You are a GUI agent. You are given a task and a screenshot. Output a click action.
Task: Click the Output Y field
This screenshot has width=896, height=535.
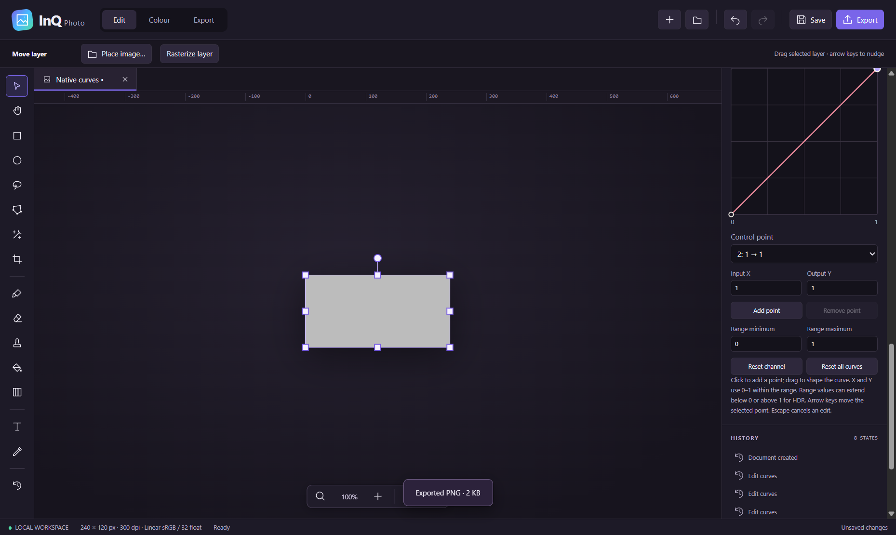pos(842,288)
